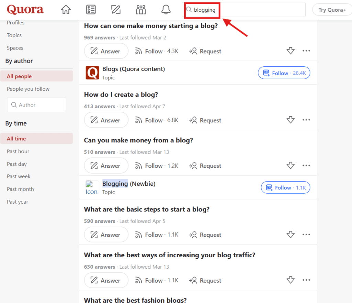352x303 pixels.
Task: Follow 'How can one make money starting a blog?' 4.3K
Action: [x=157, y=51]
